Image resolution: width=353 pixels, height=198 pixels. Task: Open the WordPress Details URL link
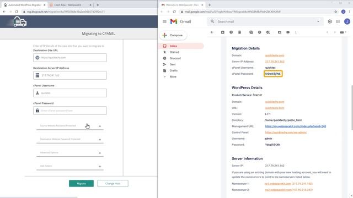(275, 108)
